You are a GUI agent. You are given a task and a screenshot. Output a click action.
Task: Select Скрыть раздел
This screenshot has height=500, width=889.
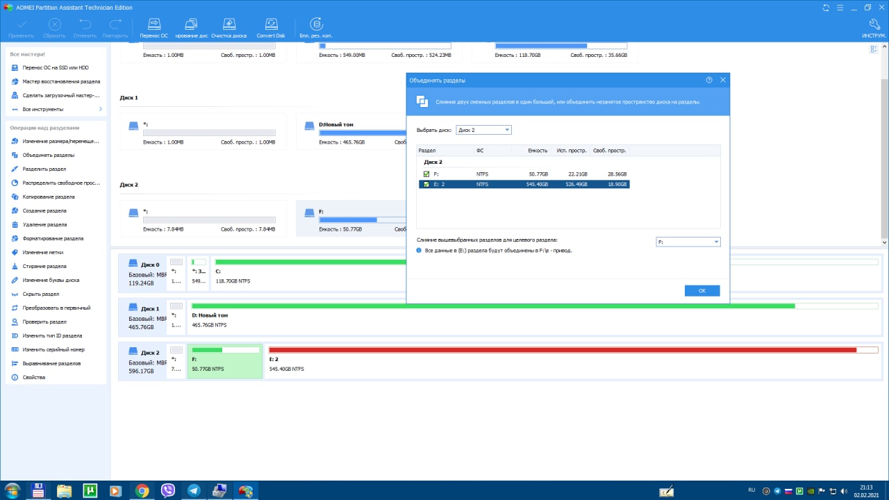[x=35, y=294]
